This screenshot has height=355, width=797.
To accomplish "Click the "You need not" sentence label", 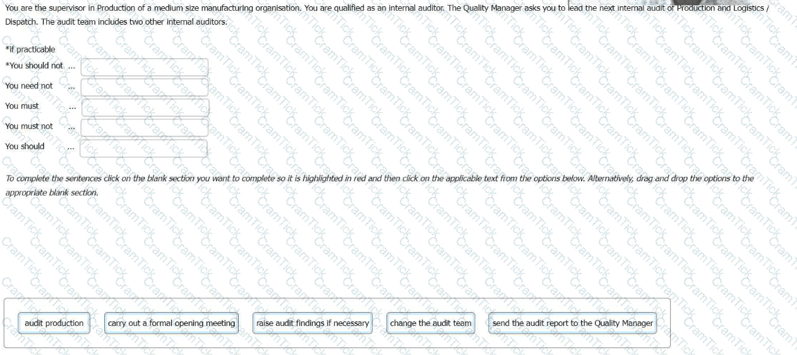I will pyautogui.click(x=29, y=86).
